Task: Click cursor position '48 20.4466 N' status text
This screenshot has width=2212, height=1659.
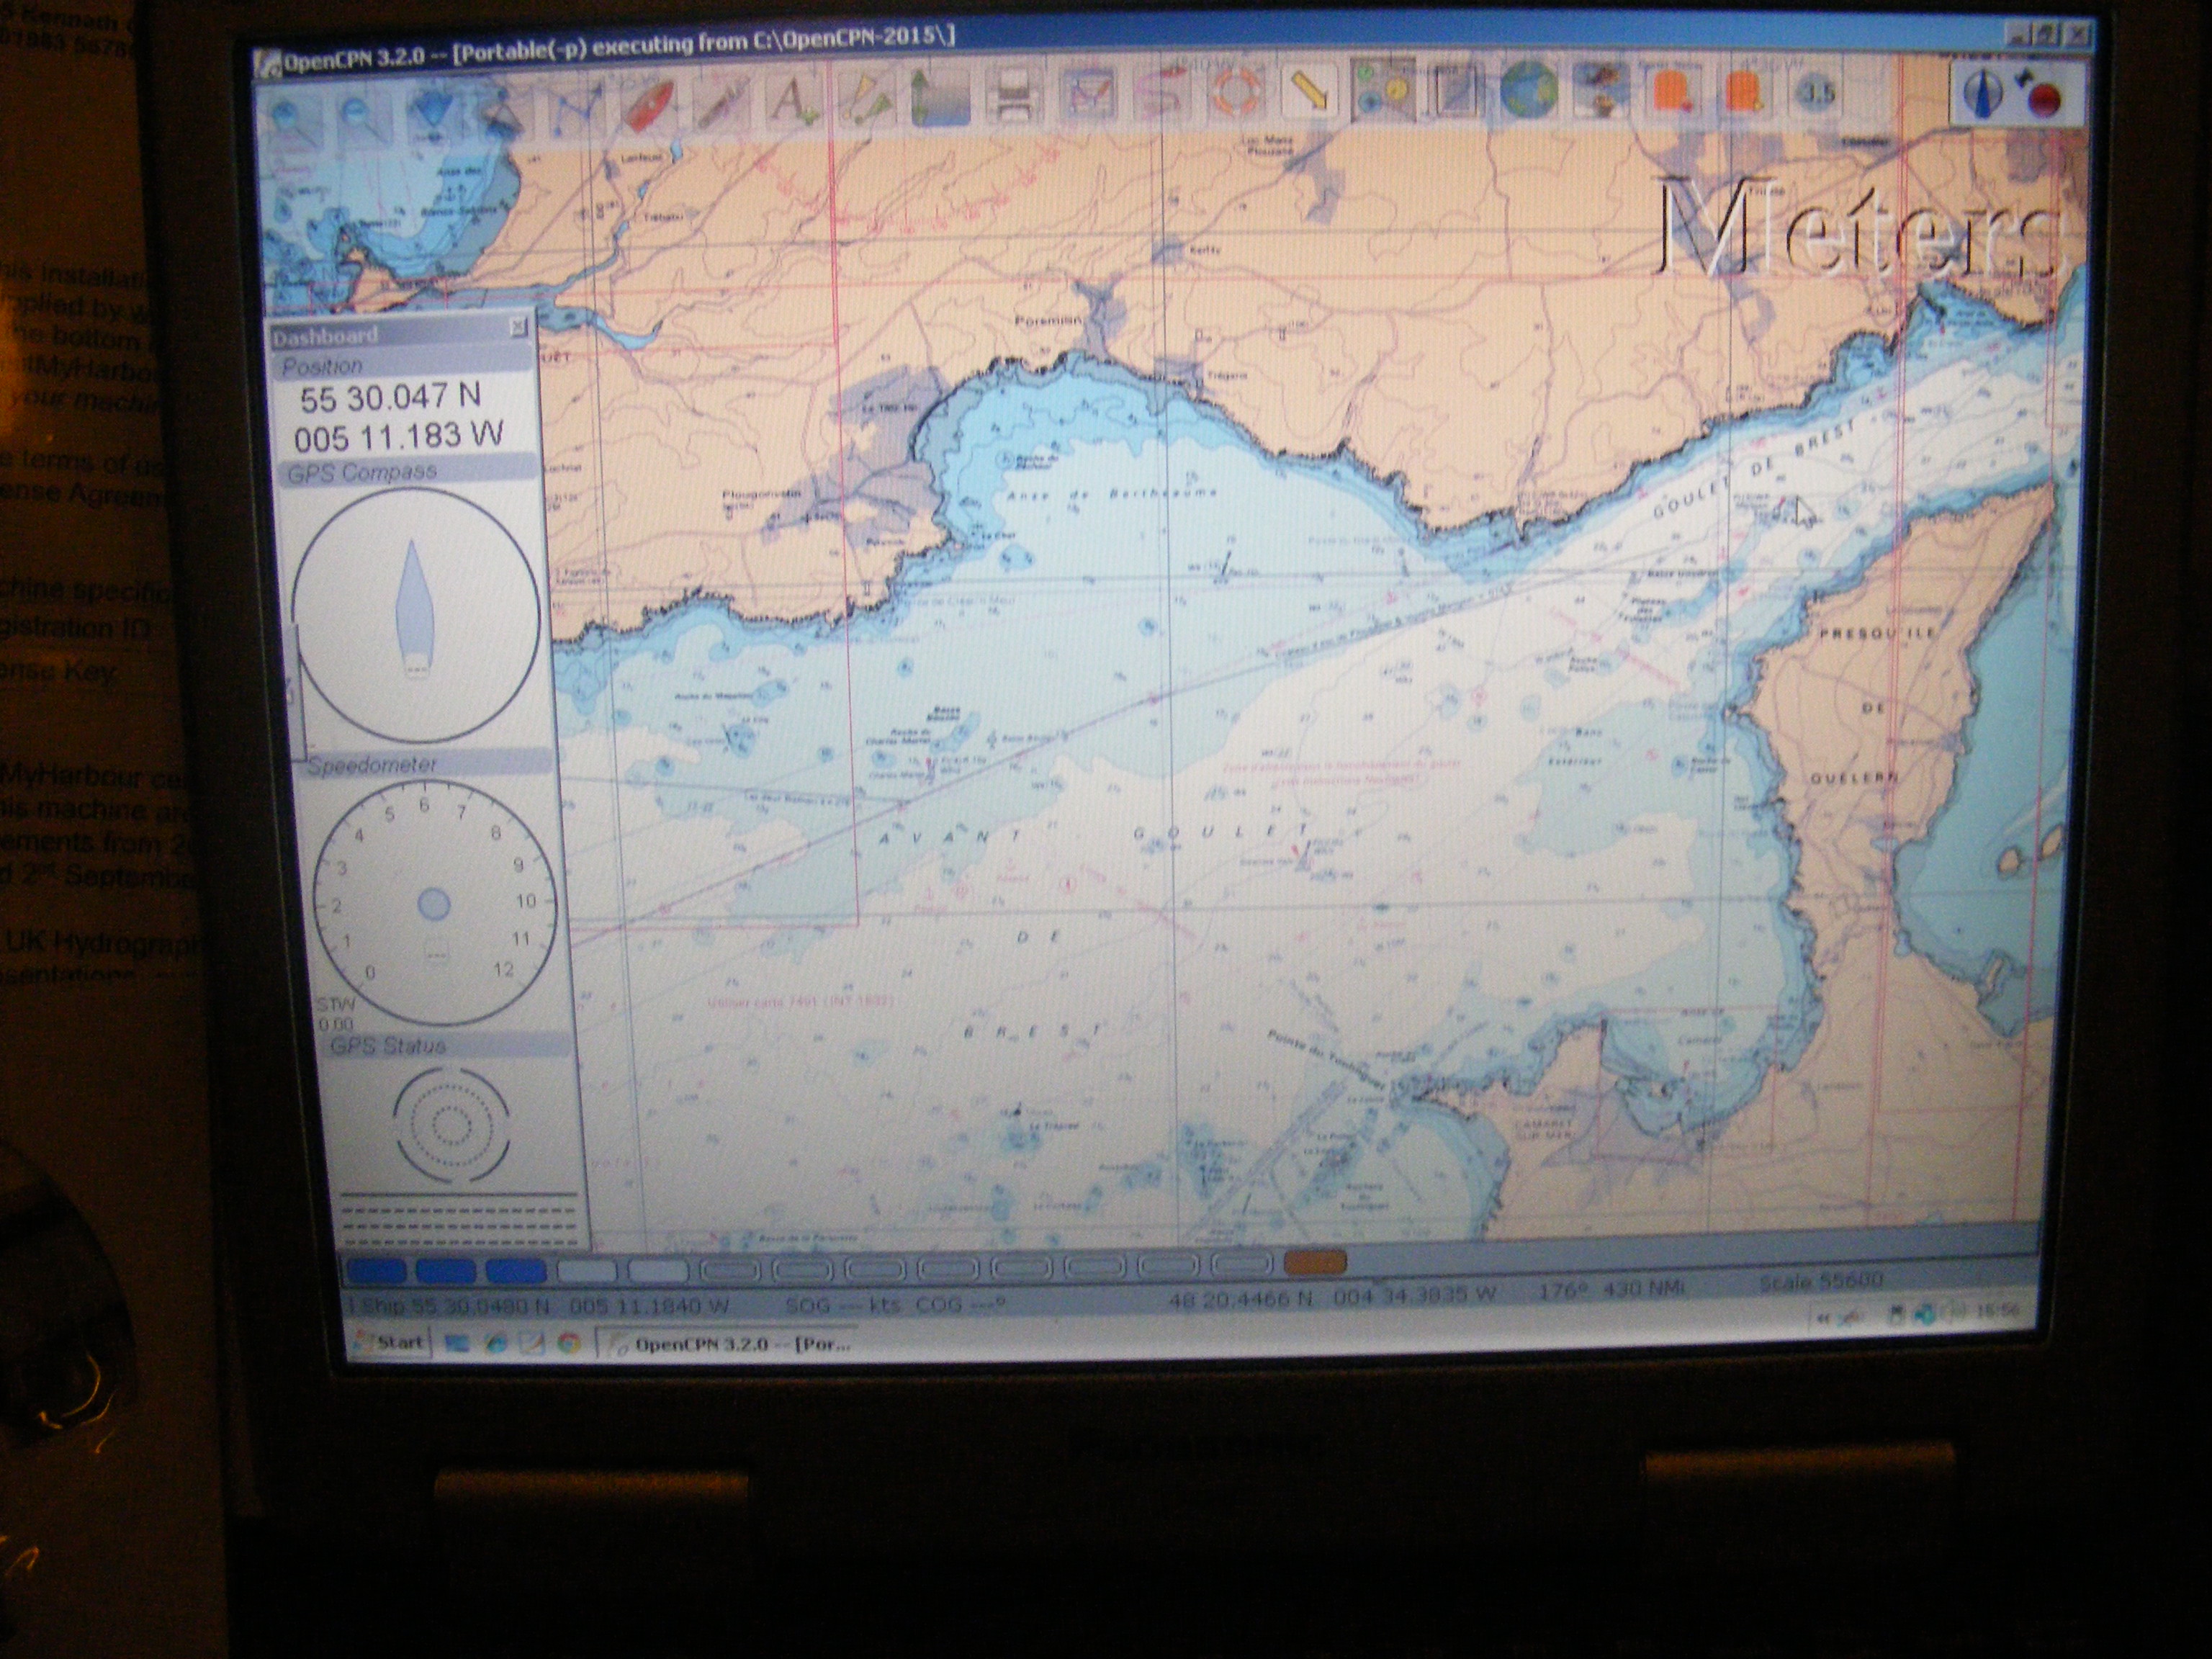Action: coord(1240,1298)
